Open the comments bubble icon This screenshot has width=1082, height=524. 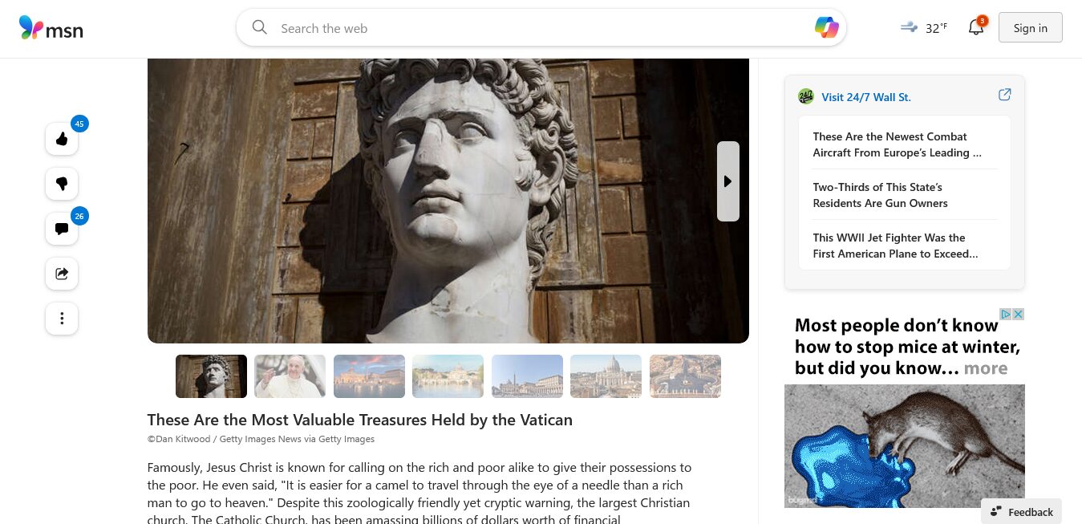coord(62,229)
